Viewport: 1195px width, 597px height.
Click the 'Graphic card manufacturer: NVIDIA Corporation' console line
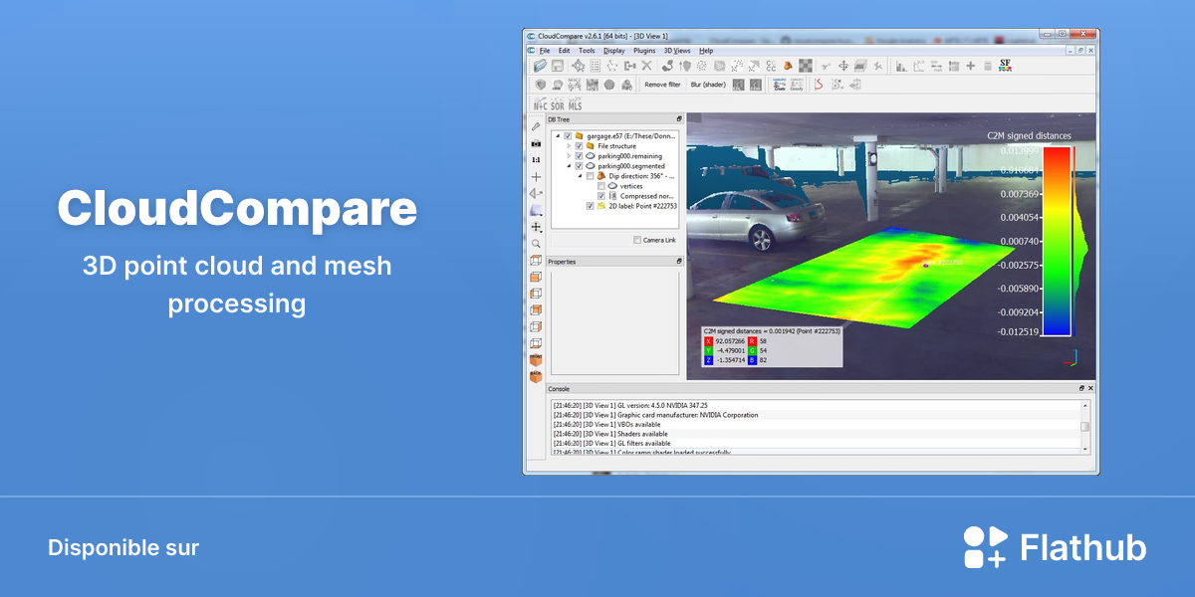(x=655, y=415)
